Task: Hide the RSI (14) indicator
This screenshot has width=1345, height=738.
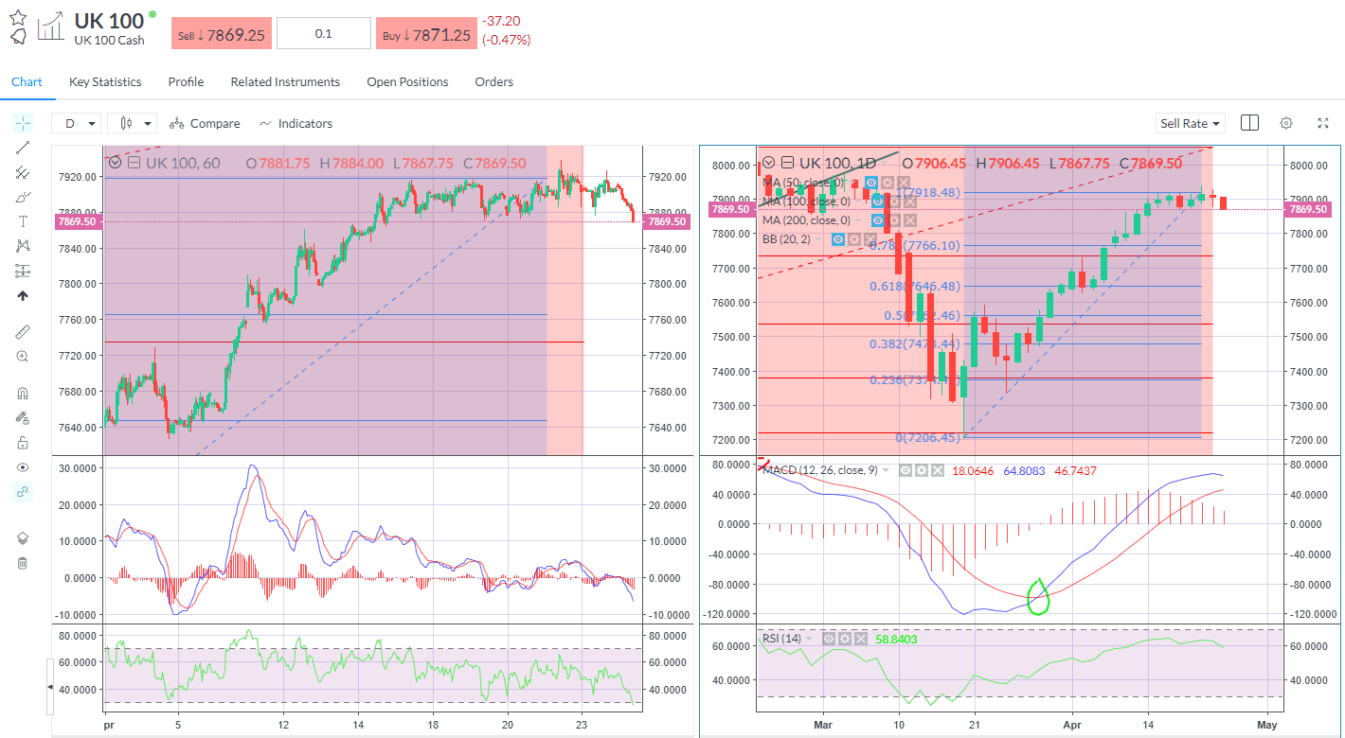Action: tap(829, 639)
